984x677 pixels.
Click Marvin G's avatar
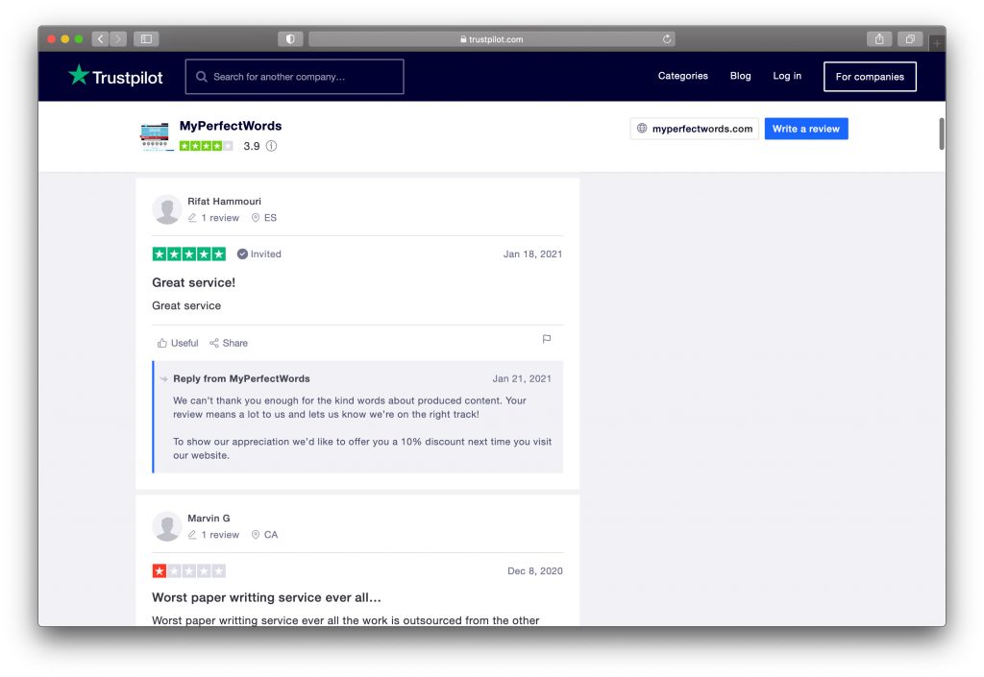(x=167, y=526)
